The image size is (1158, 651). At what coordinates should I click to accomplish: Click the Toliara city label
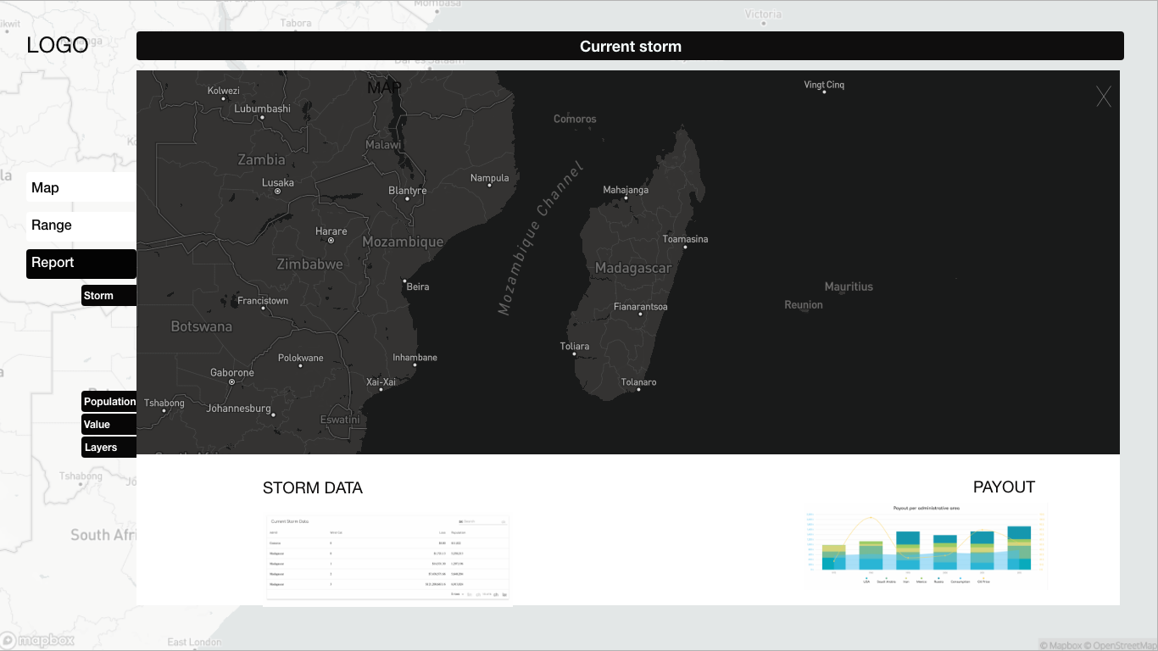[575, 346]
